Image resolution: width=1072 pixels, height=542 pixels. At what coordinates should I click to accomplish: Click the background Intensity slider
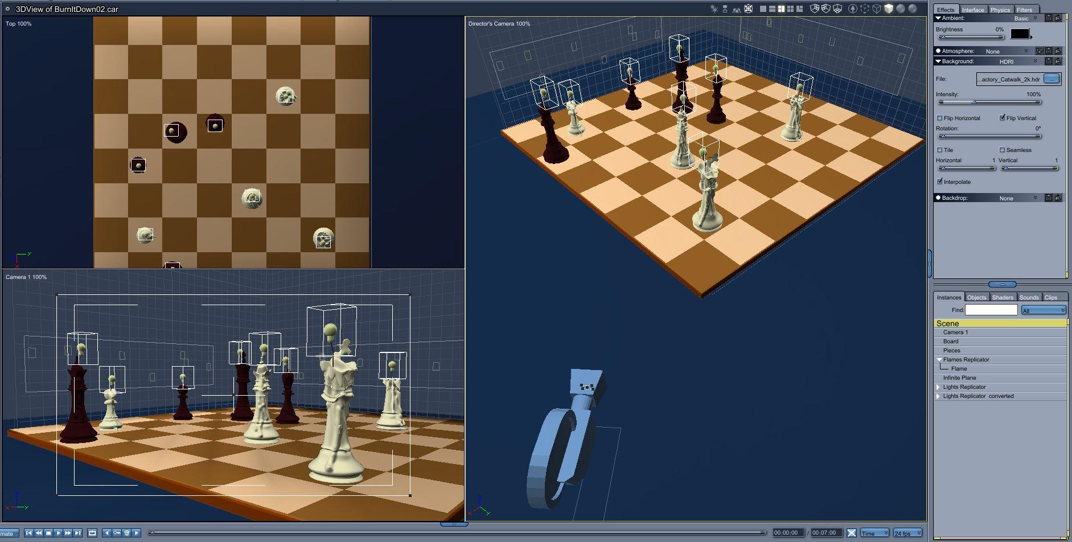[989, 102]
